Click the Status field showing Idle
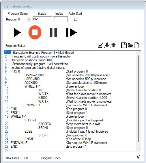 coord(42,19)
